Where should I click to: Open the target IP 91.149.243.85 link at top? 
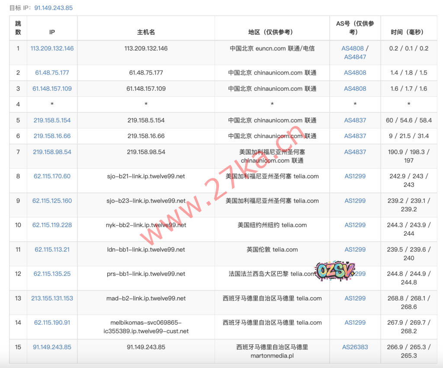(x=53, y=8)
